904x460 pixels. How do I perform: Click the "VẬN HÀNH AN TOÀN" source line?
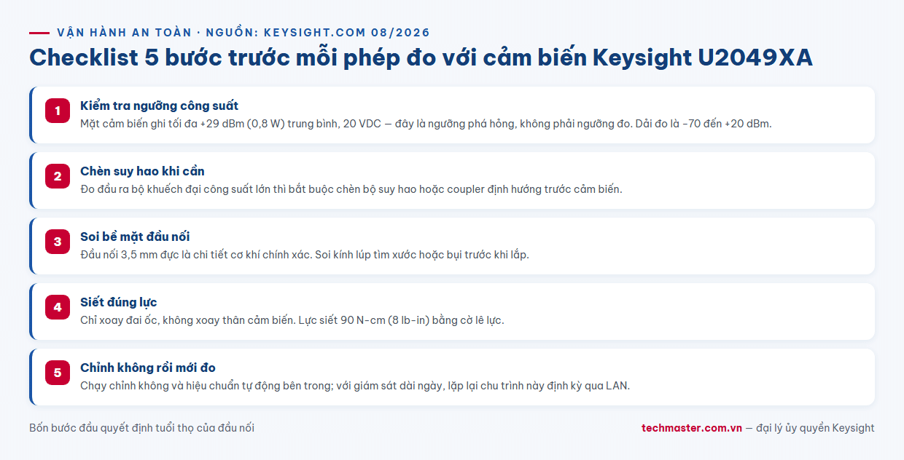coord(243,33)
